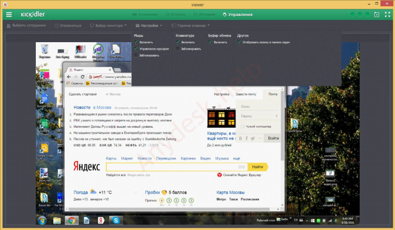The image size is (395, 230).
Task: Open the paint.net desktop shortcut
Action: point(45,175)
